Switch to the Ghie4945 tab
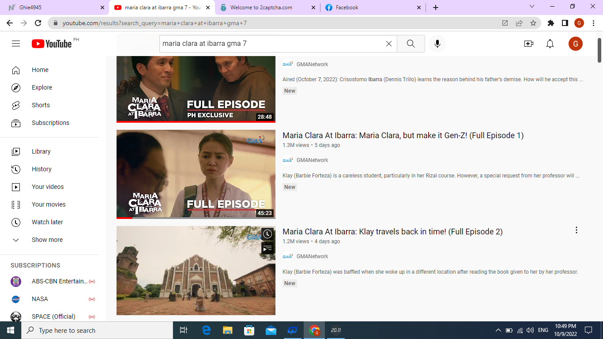Viewport: 603px width, 339px height. [x=55, y=8]
